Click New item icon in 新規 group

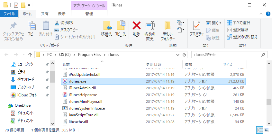(x=180, y=22)
